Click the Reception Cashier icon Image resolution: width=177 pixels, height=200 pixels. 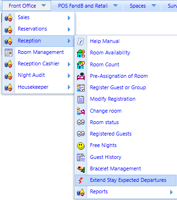coord(9,64)
